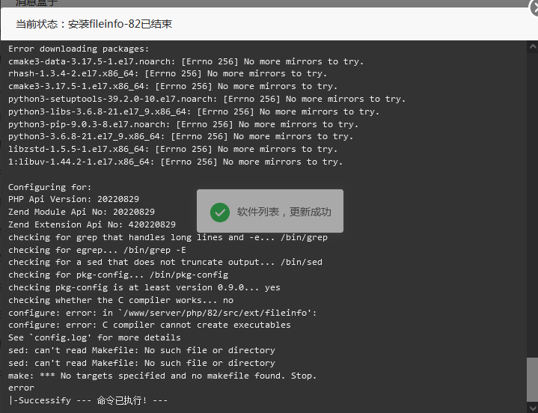The height and width of the screenshot is (413, 538).
Task: Click the libzstd-1.5.5 error line
Action: (x=173, y=149)
